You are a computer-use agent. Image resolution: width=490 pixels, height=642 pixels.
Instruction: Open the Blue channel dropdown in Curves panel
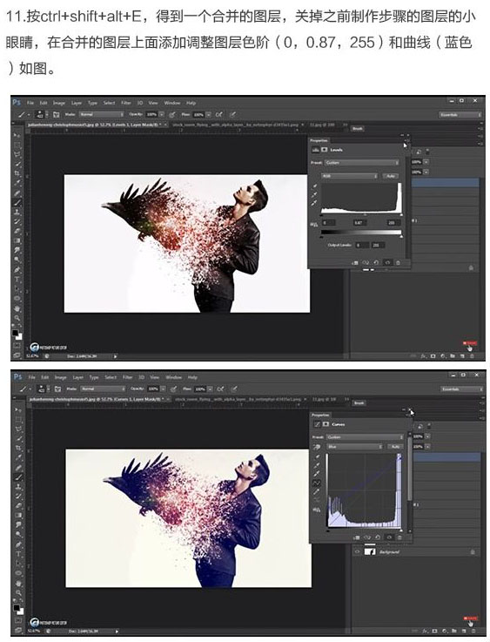(x=354, y=447)
